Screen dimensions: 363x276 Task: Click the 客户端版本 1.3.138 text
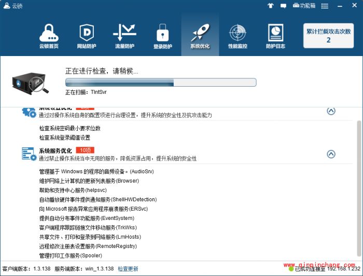click(26, 269)
